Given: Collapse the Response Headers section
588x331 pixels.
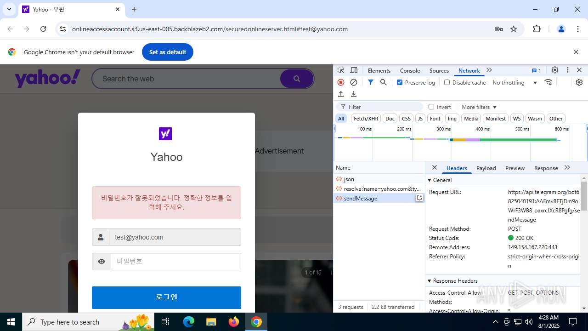Looking at the screenshot, I should point(453,281).
